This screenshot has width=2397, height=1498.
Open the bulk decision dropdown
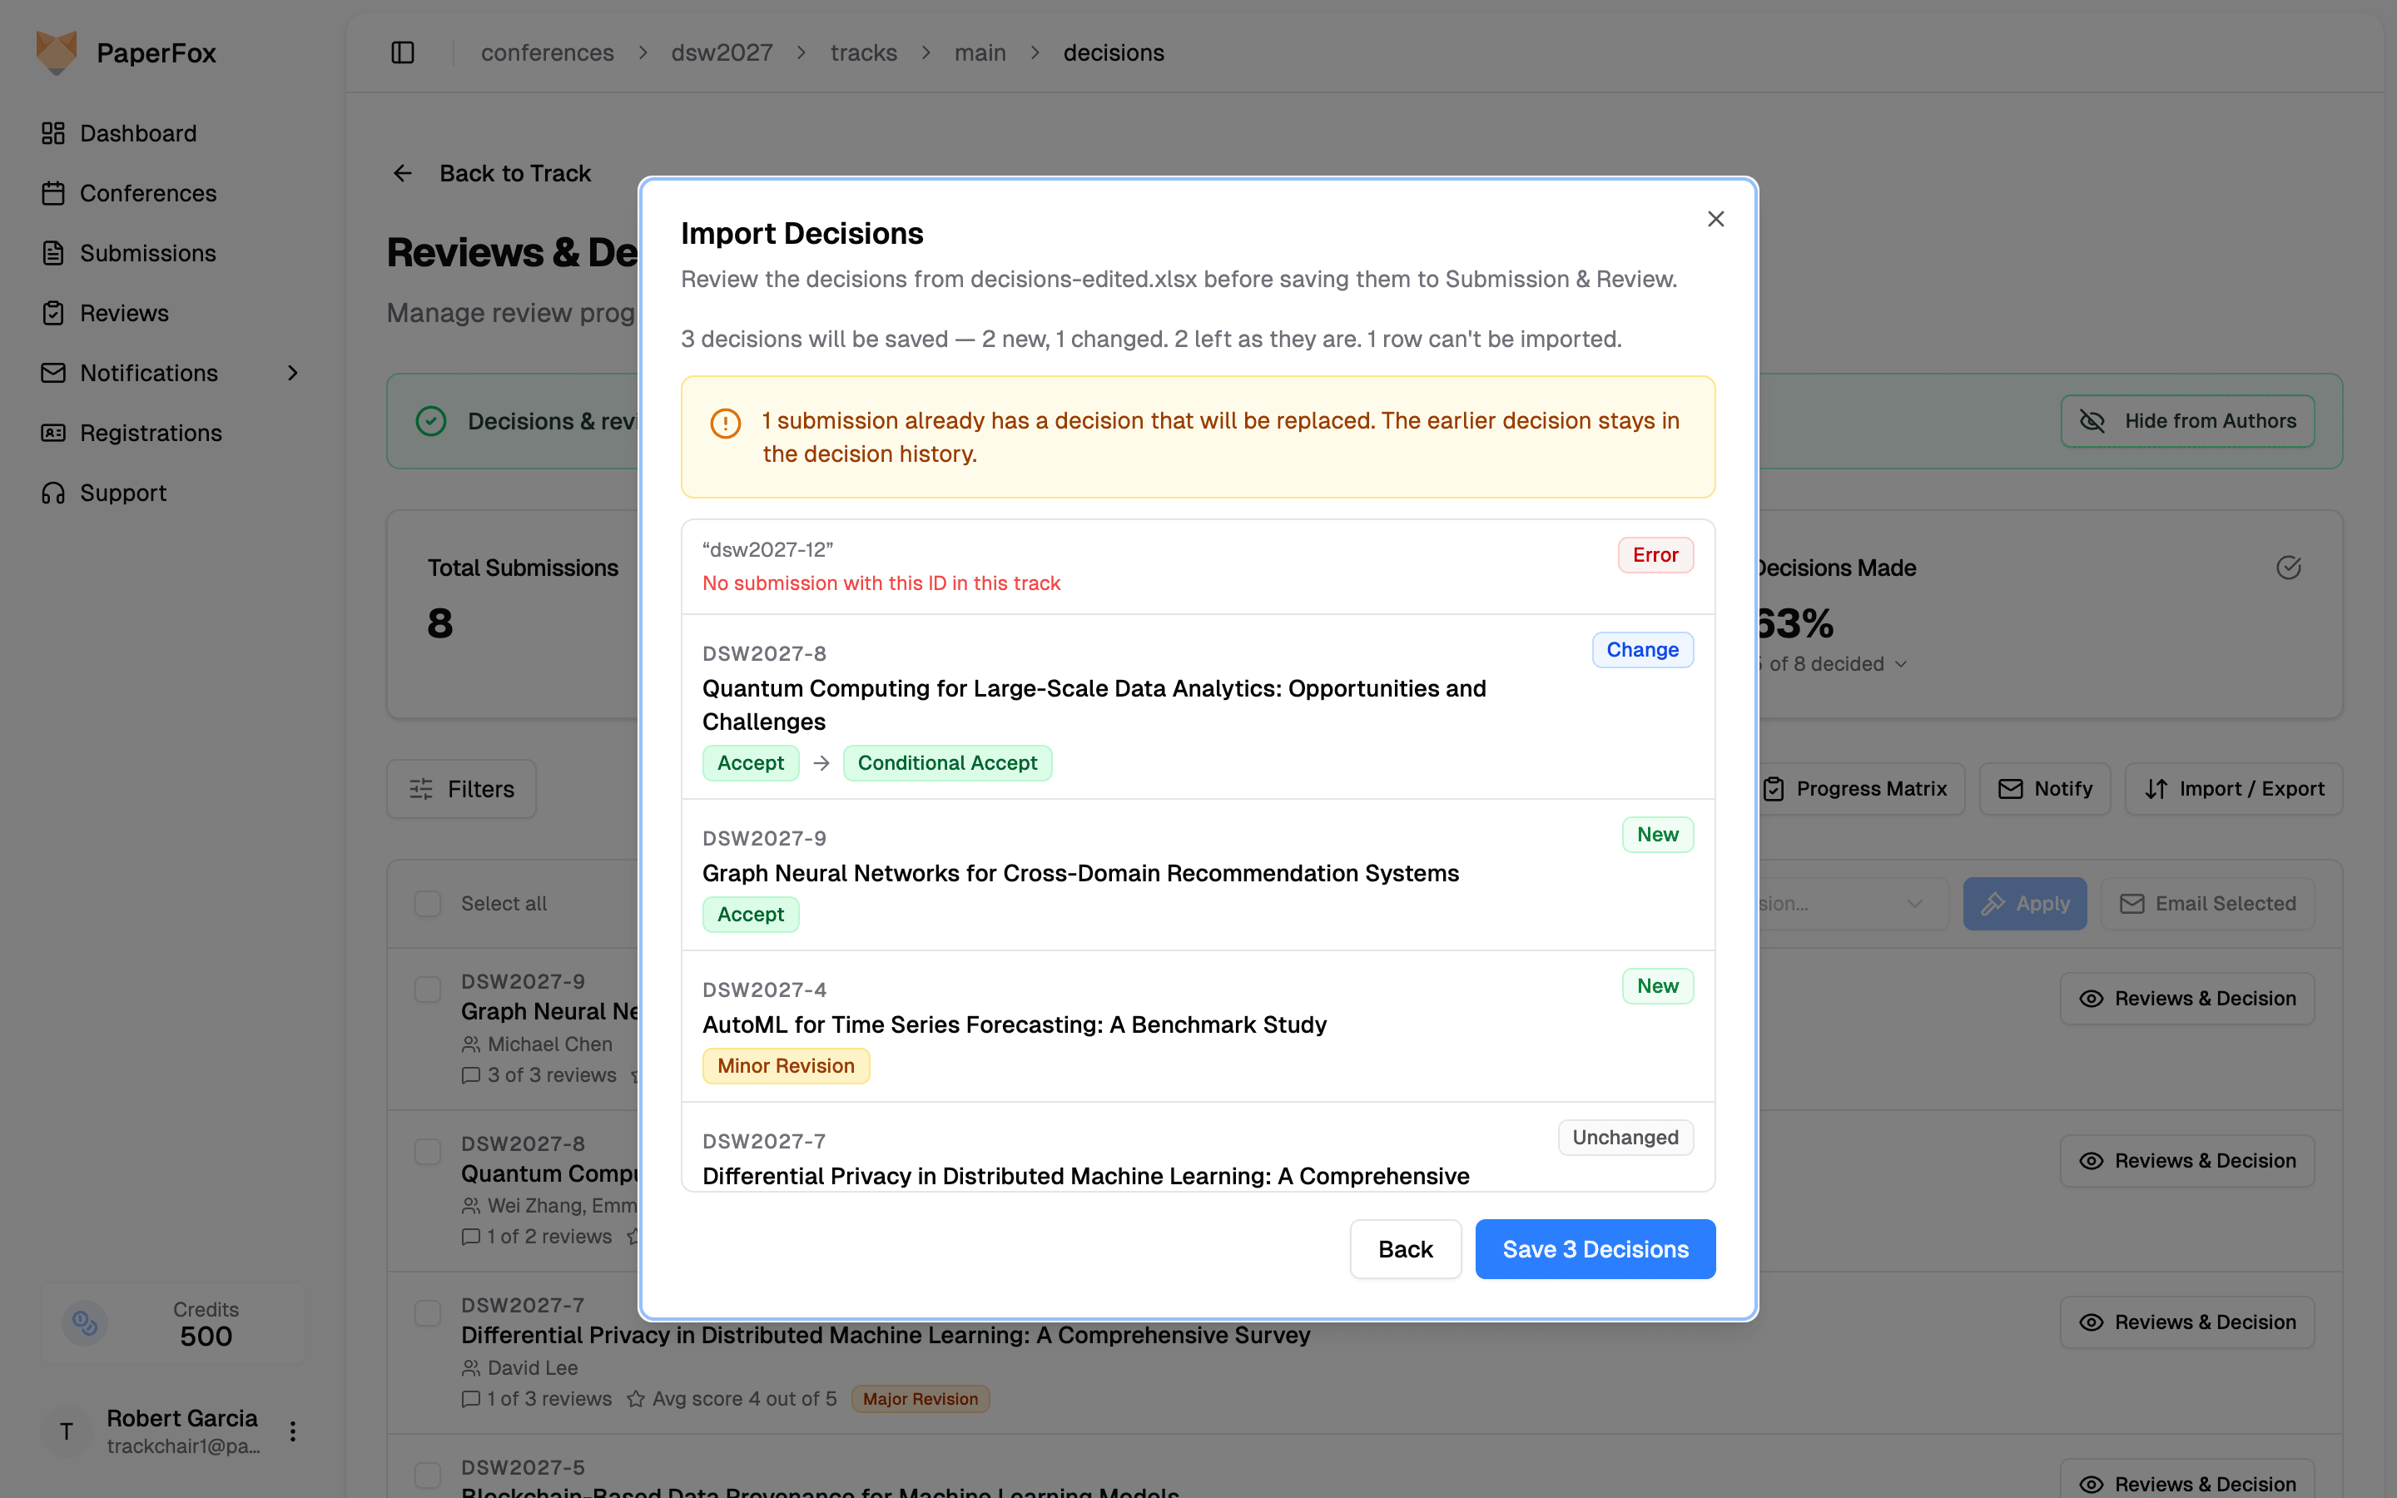click(1850, 904)
